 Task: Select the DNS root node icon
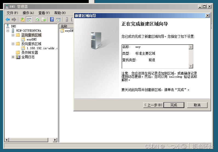pos(8,26)
